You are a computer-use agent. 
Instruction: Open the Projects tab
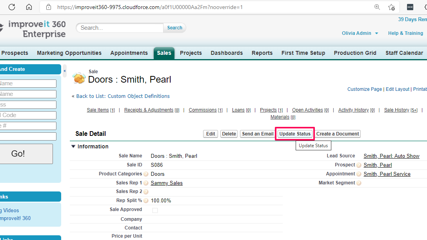click(x=191, y=53)
